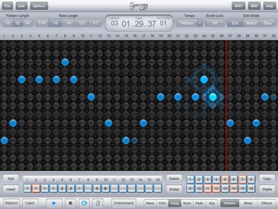Select song slot 9 containing 3
The width and height of the screenshot is (278, 209).
tap(97, 188)
